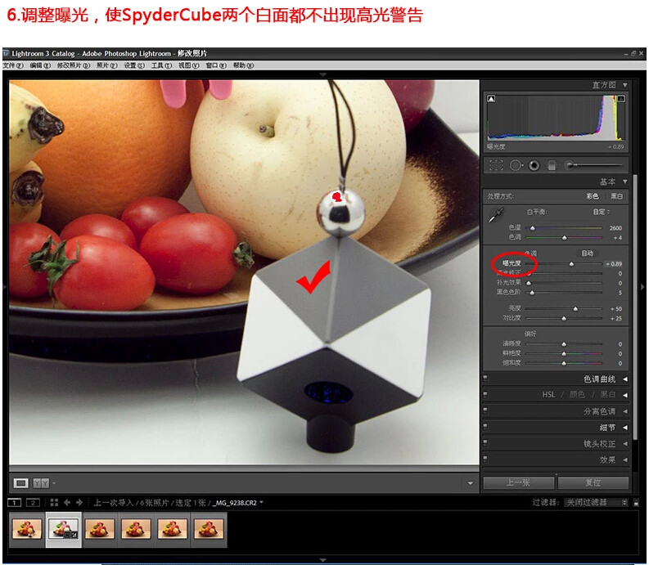Toggle HSL panel on/off switch
This screenshot has height=565, width=649.
pyautogui.click(x=485, y=395)
